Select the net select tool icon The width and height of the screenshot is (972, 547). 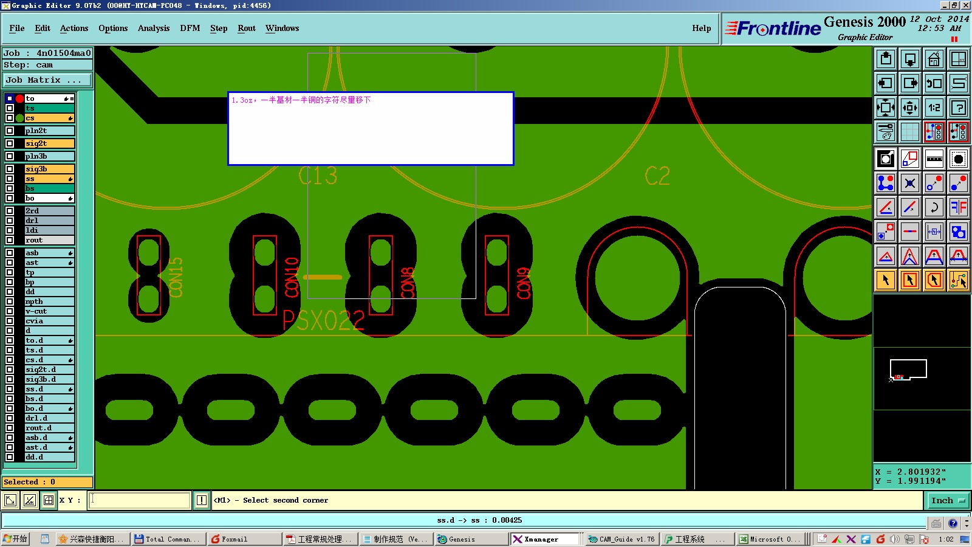tap(959, 280)
